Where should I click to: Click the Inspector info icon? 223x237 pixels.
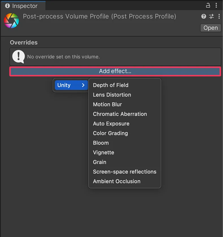coord(7,6)
